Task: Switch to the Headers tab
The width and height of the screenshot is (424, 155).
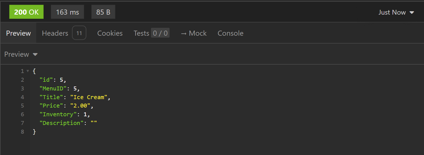Action: click(x=55, y=33)
